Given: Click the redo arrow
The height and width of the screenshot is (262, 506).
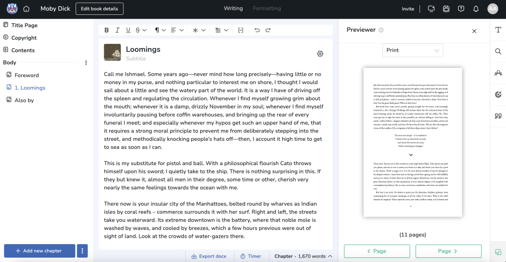Looking at the screenshot, I should point(268,30).
